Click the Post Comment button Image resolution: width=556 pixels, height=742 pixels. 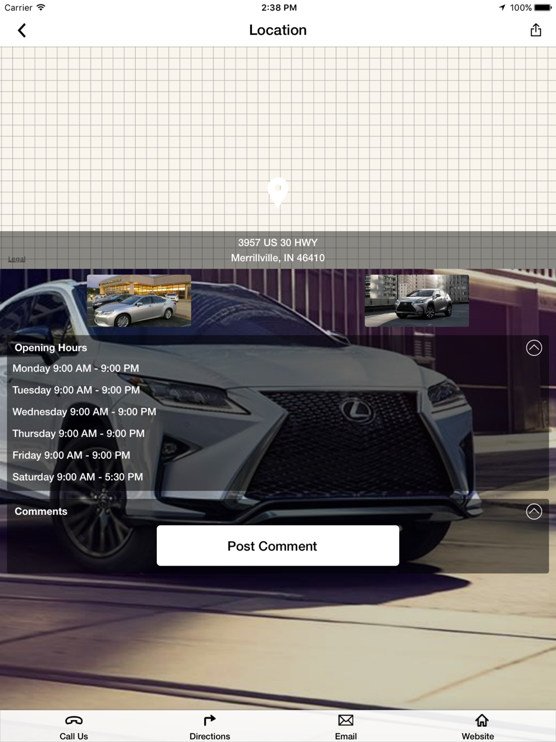278,546
